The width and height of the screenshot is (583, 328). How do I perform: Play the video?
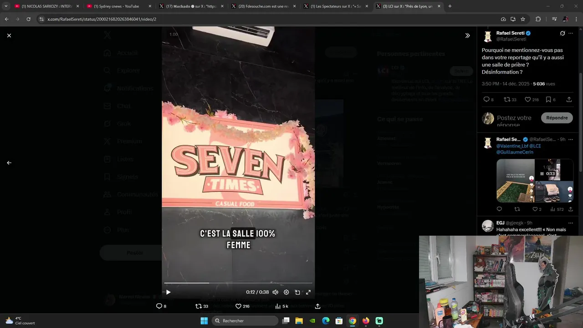coord(168,292)
